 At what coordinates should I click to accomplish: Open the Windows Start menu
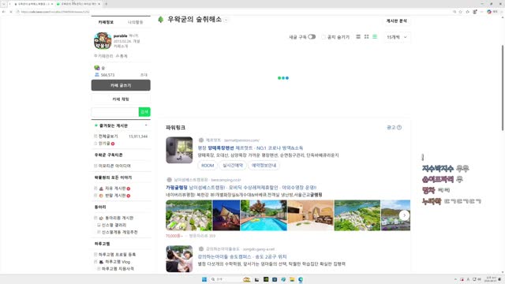[204, 279]
